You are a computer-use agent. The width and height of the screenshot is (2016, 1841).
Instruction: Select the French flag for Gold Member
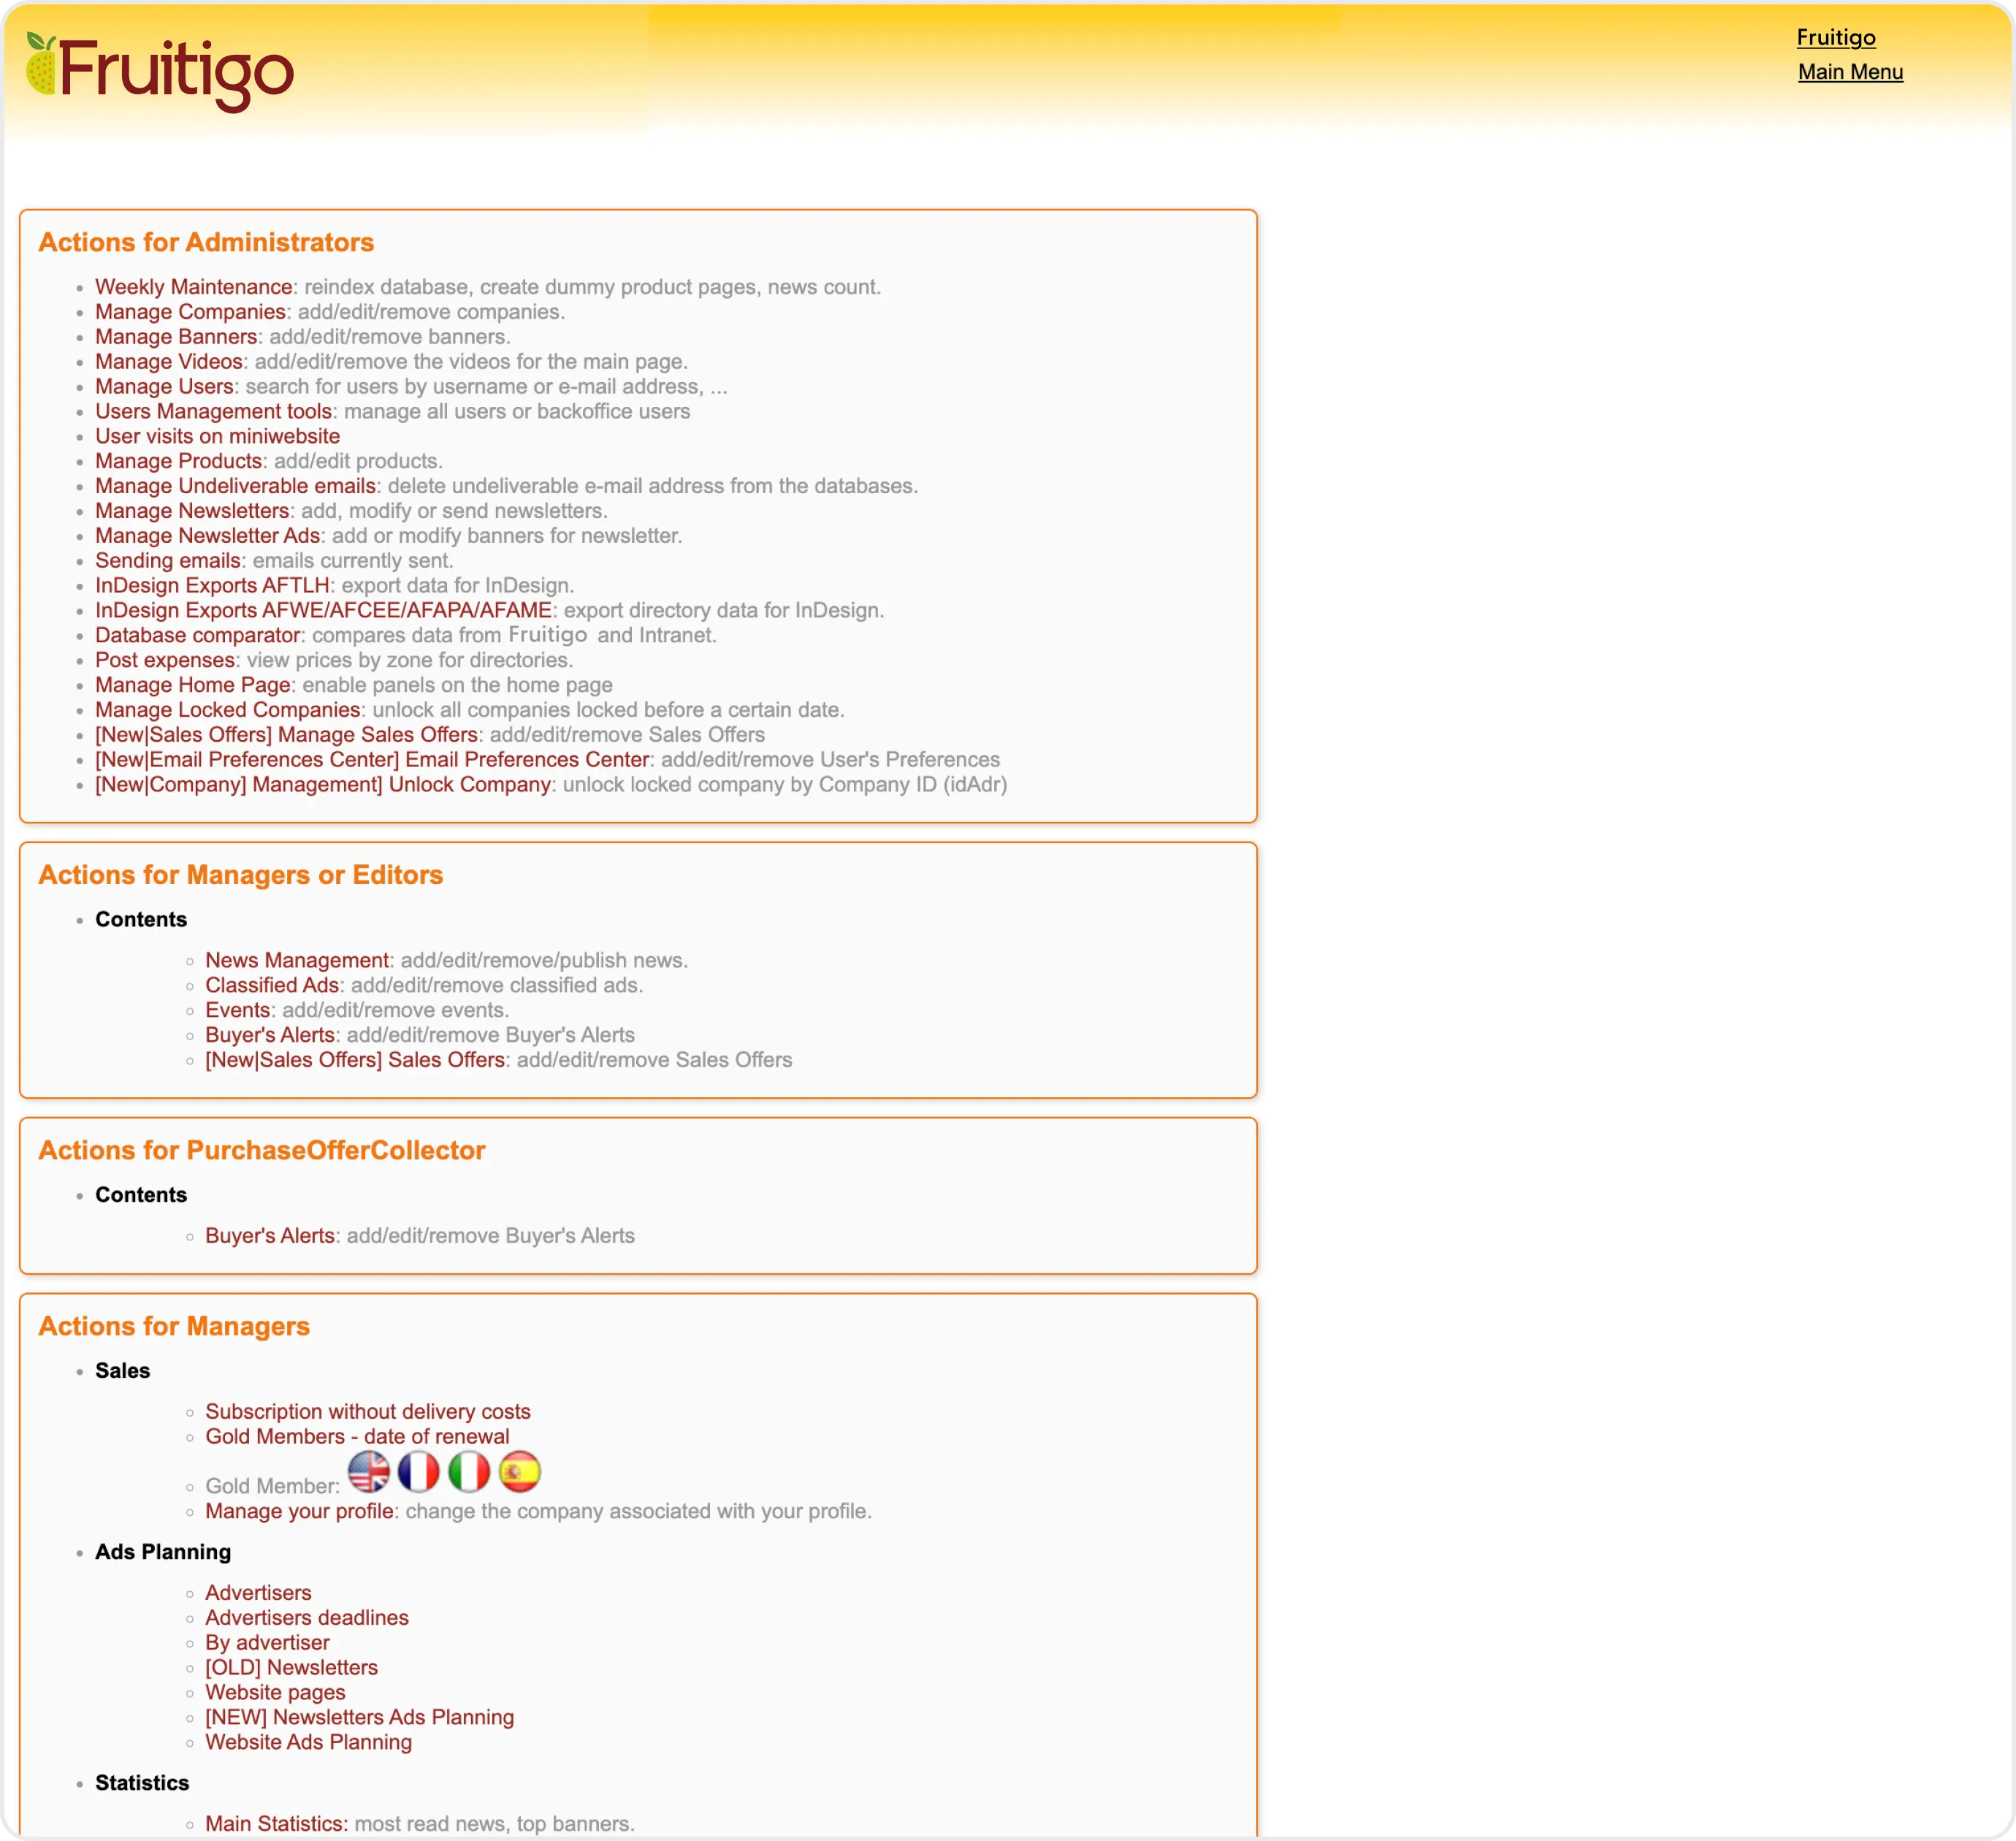click(419, 1471)
